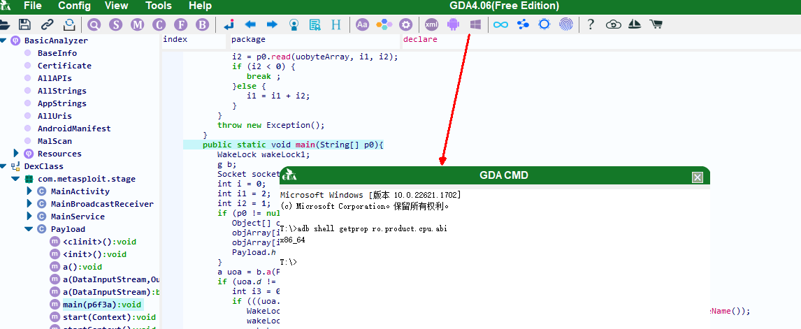Go forward with the blue right arrow

(273, 24)
